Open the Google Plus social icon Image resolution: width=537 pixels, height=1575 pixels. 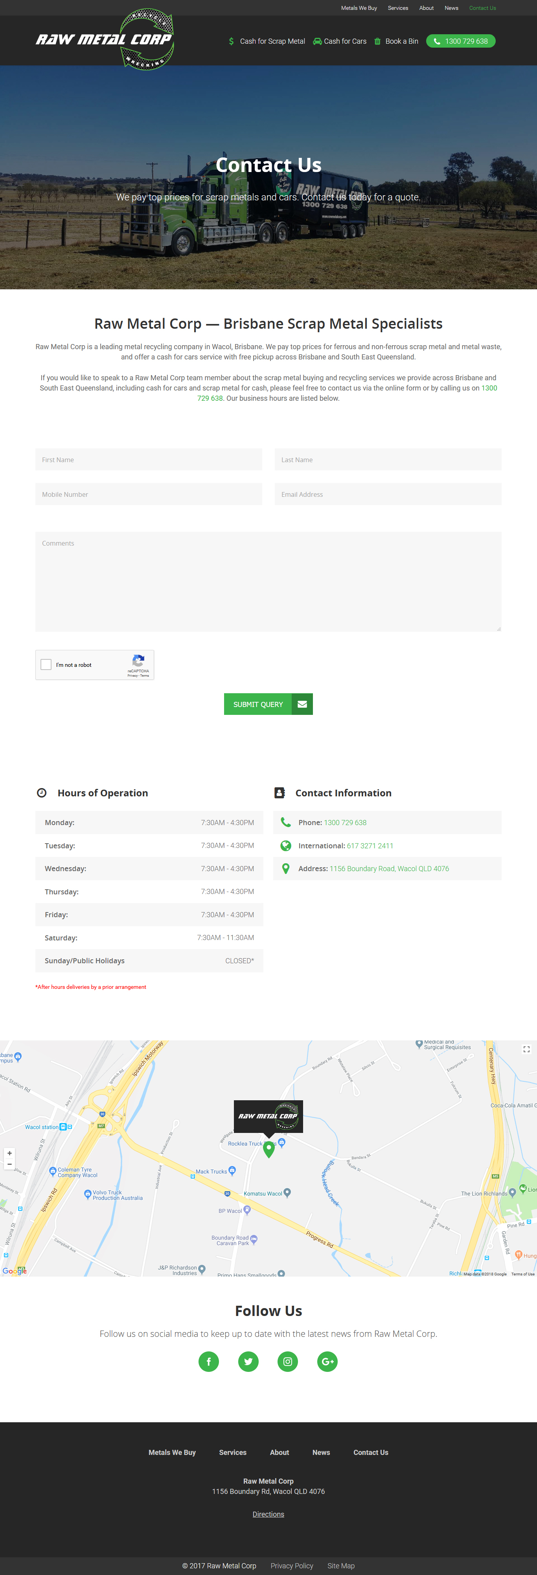(327, 1362)
